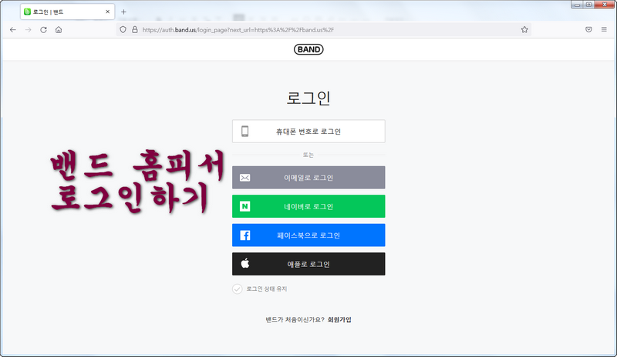617x357 pixels.
Task: Reload the page with refresh icon
Action: point(43,30)
